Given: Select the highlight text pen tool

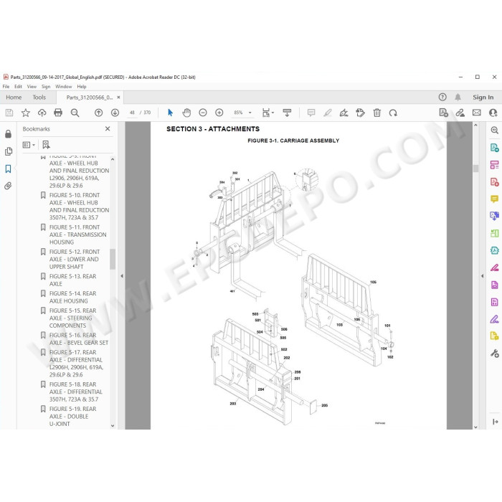Looking at the screenshot, I should point(328,113).
